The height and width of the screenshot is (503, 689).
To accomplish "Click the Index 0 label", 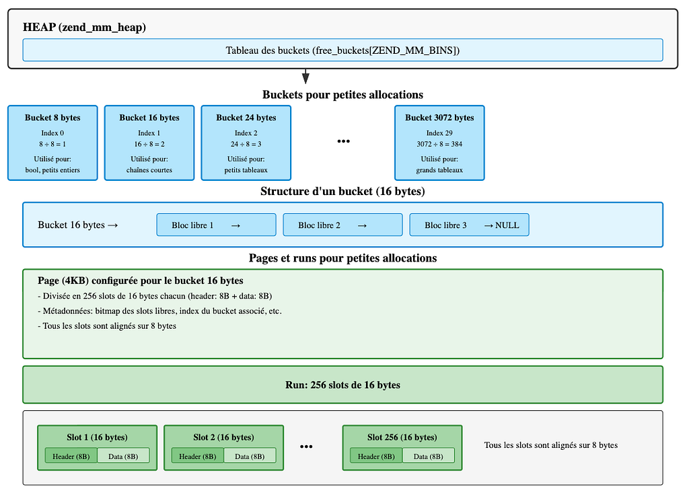I will [x=52, y=133].
